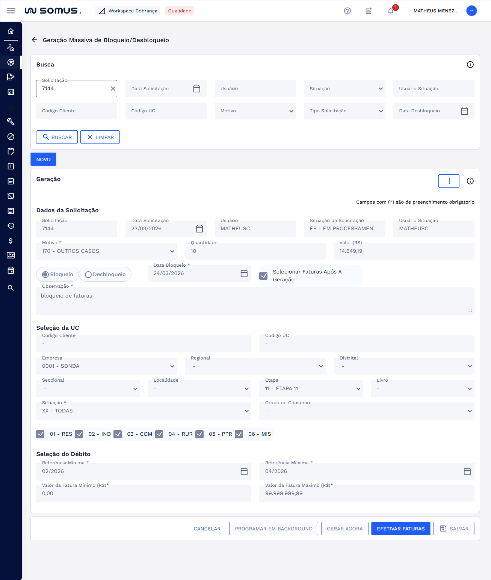Toggle the 04 - RUR checkbox
This screenshot has height=580, width=491.
[x=159, y=434]
